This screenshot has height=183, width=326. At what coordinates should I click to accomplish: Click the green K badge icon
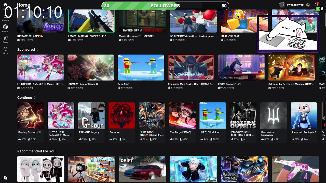[318, 9]
